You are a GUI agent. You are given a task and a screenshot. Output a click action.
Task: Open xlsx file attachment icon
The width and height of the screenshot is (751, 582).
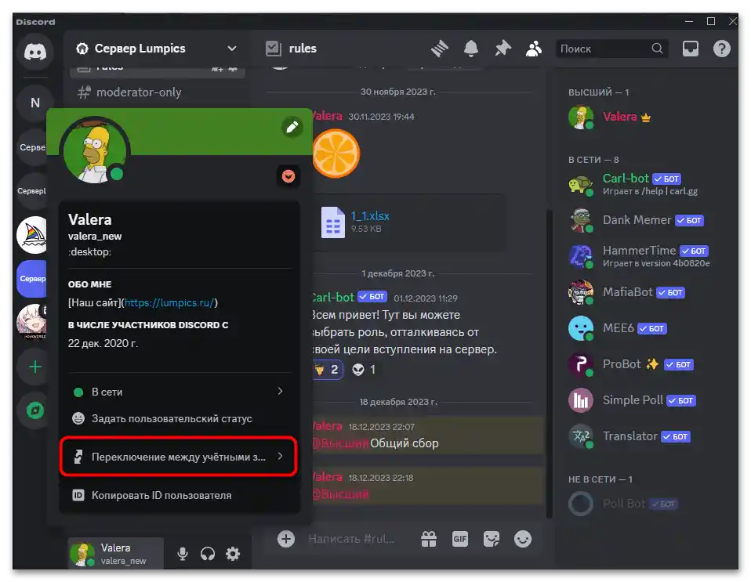coord(333,222)
